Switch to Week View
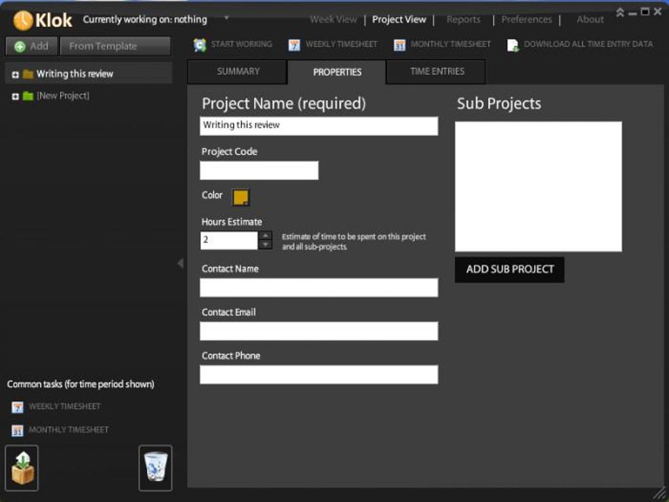669x502 pixels. point(333,19)
